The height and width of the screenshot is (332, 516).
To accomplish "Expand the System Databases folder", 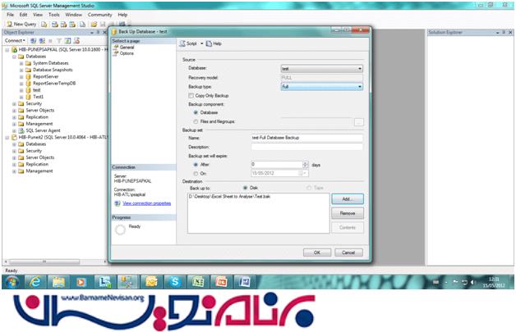I will [21, 63].
